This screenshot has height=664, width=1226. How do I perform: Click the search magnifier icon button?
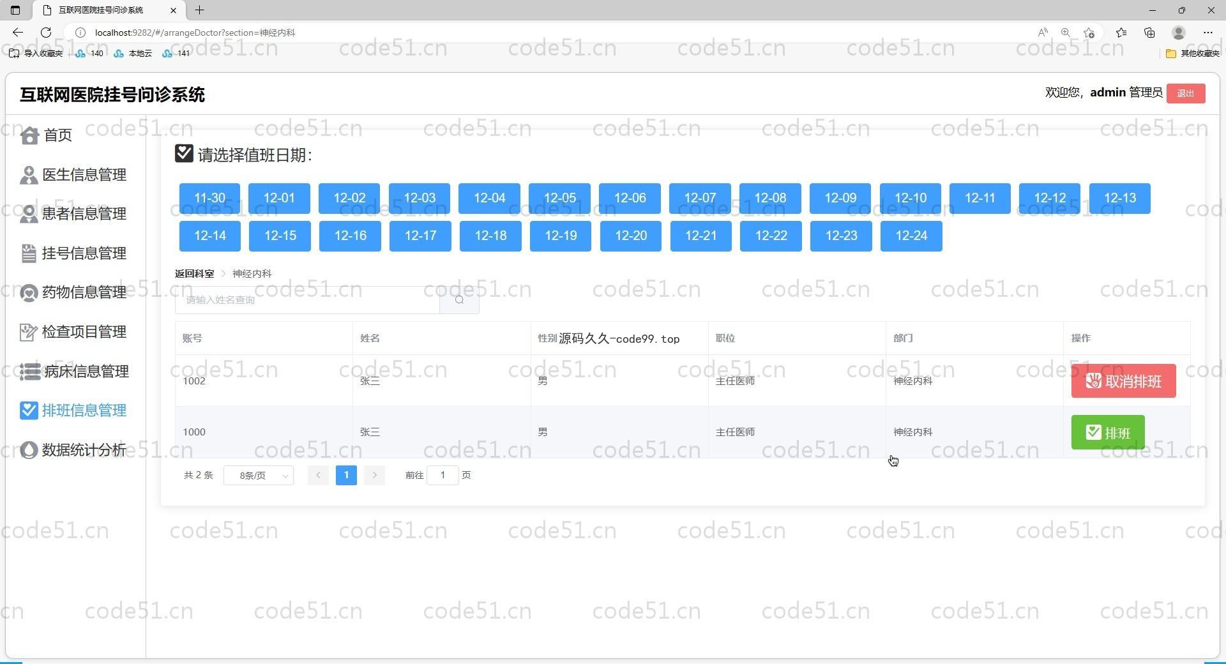(459, 300)
